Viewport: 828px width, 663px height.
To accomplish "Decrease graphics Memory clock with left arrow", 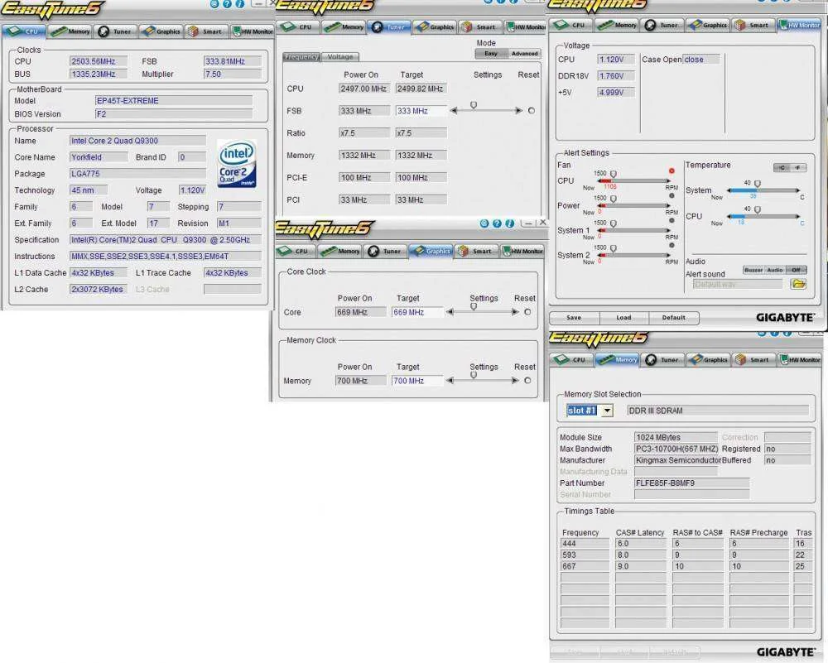I will 450,381.
